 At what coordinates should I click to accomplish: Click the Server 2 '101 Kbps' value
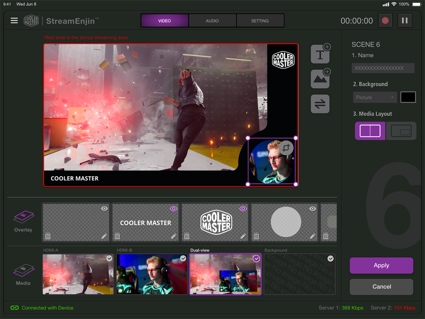[405, 308]
